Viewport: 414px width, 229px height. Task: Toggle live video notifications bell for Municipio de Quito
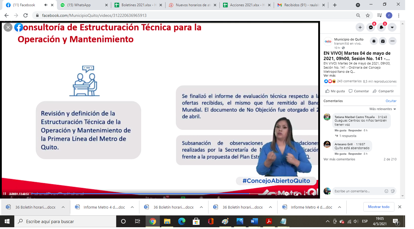(x=374, y=41)
